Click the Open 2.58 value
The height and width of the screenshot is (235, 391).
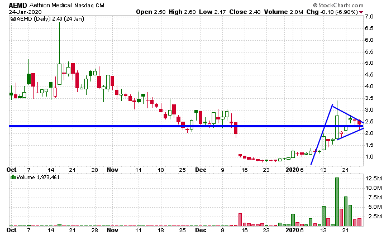151,12
